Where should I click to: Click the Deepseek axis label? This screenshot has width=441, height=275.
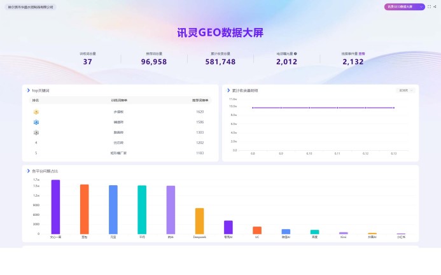click(200, 237)
